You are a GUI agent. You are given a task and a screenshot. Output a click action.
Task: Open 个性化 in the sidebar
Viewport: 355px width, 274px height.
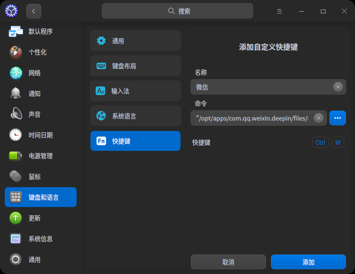point(38,52)
